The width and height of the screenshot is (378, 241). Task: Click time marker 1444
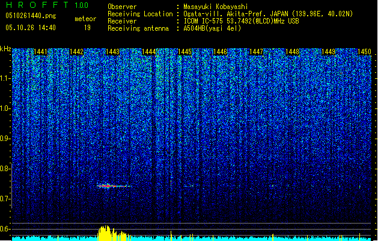pyautogui.click(x=149, y=52)
